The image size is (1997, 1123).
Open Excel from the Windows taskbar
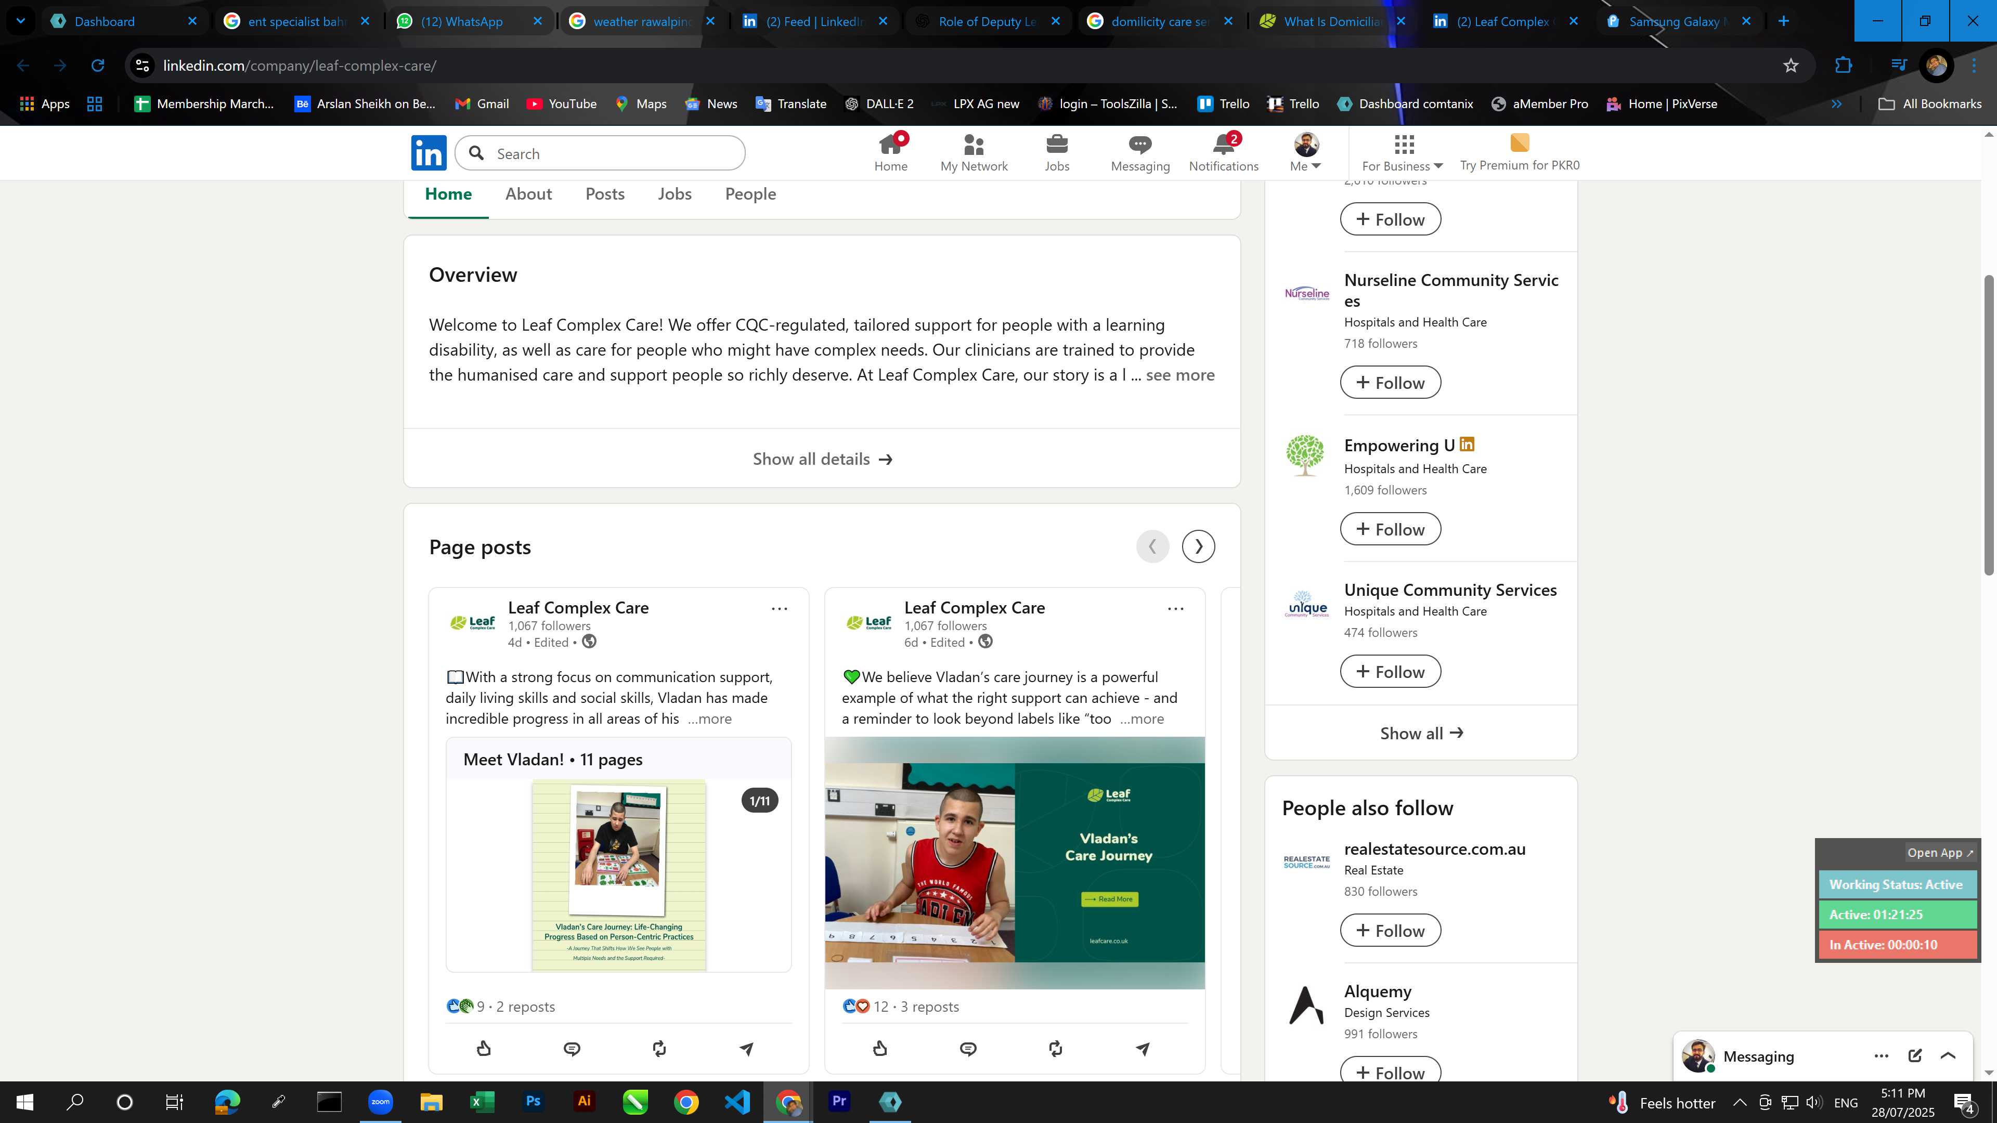coord(482,1101)
